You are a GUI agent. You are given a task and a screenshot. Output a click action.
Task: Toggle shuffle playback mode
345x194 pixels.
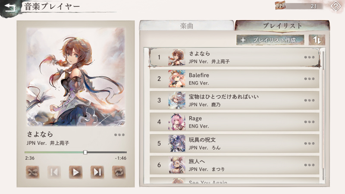33,172
